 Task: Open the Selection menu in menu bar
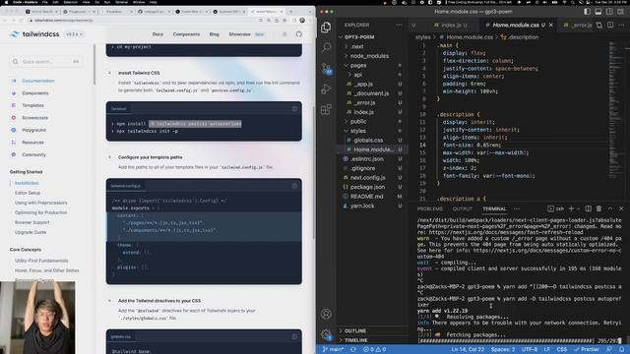point(70,2)
